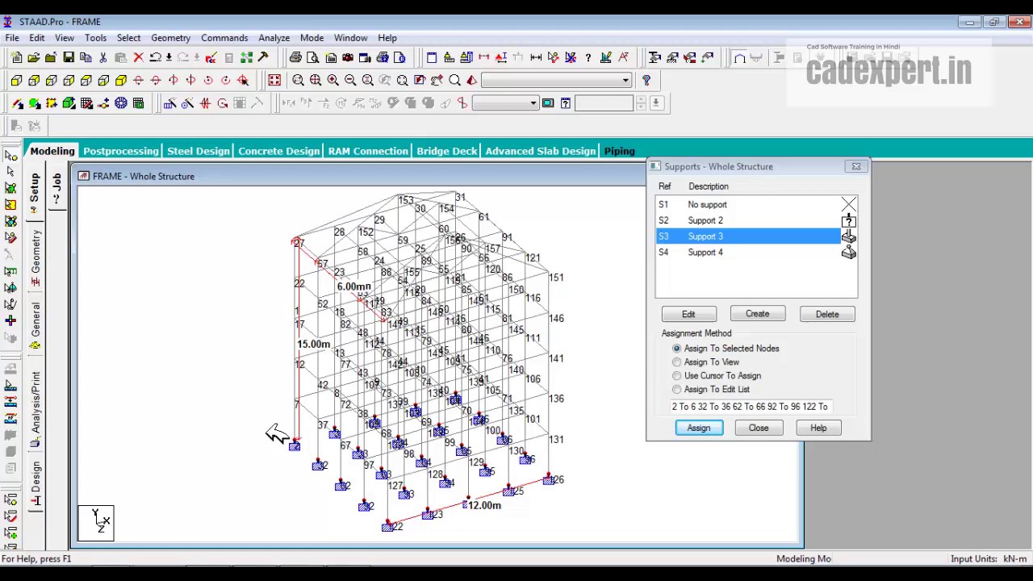Click the Zoom Out minus magnifier icon
Screen dimensions: 1033x581
(350, 80)
